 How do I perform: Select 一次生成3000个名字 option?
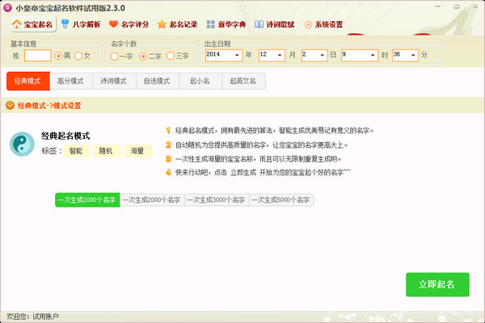point(217,199)
